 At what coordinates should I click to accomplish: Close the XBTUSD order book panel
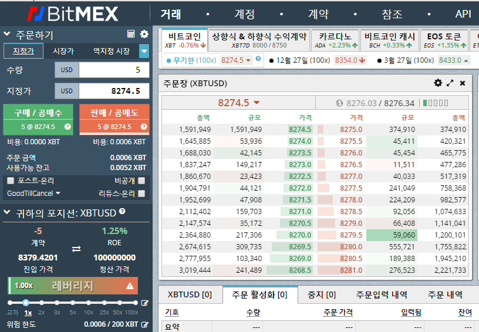coord(463,83)
